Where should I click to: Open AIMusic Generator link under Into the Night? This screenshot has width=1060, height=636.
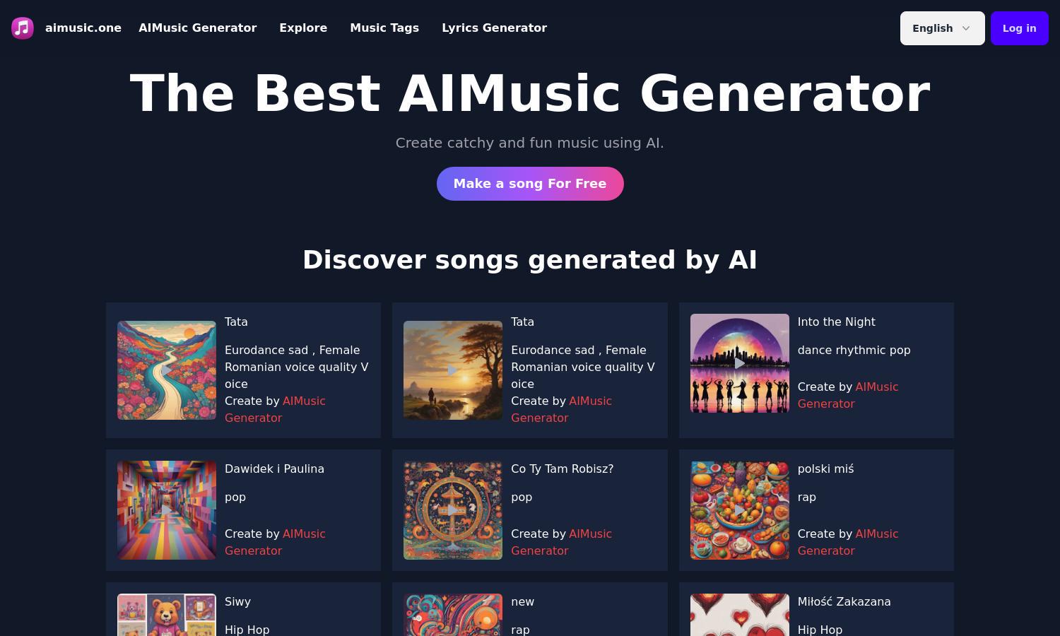(x=848, y=395)
